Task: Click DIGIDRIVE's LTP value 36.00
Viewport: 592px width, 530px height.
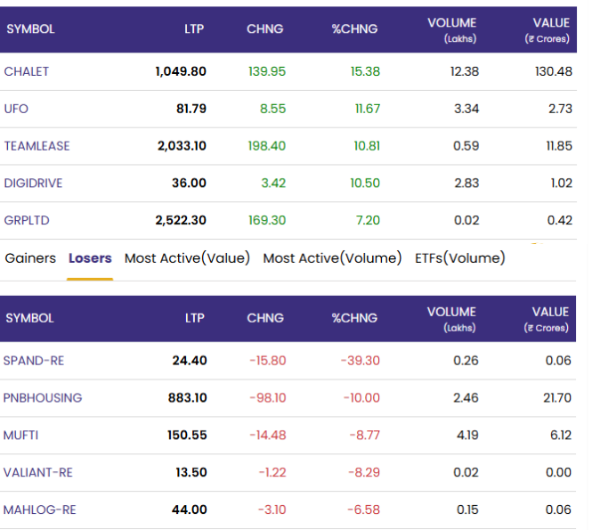Action: pyautogui.click(x=189, y=183)
